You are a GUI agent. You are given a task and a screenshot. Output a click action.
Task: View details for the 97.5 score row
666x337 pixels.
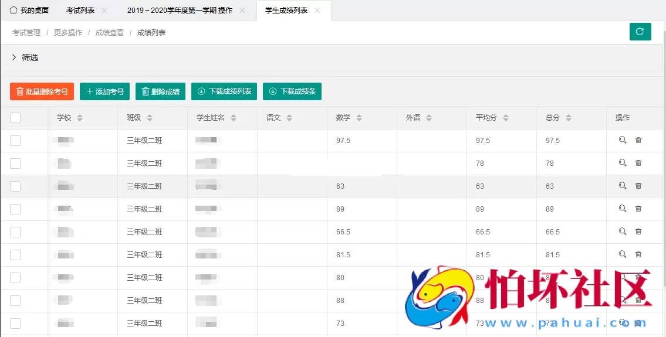click(622, 140)
